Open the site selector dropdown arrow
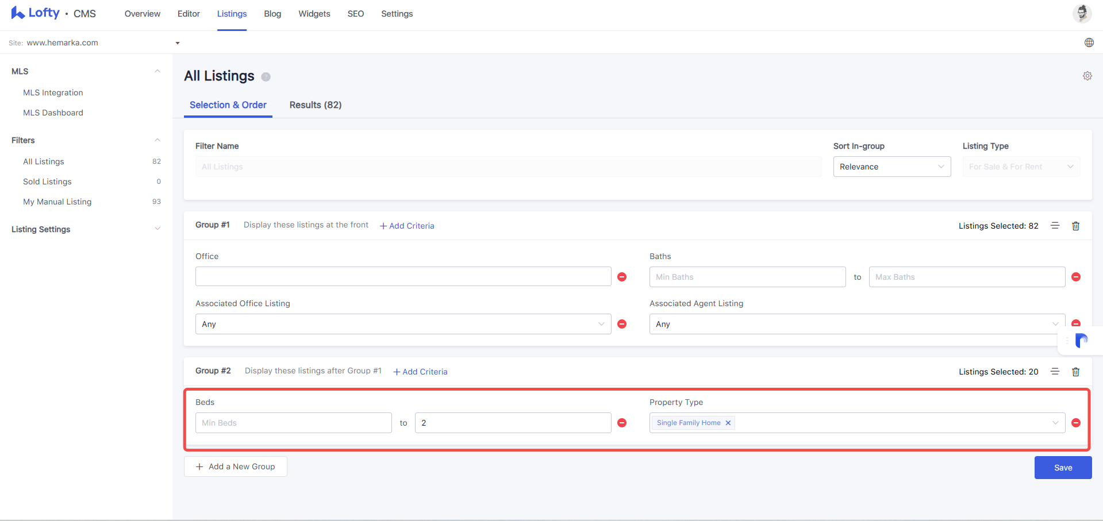 point(178,43)
